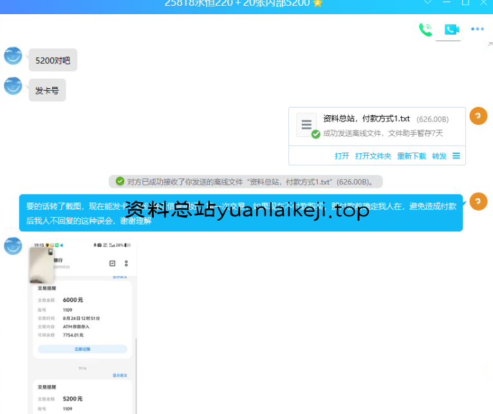Click "打开文件夹" under the file card

point(373,156)
